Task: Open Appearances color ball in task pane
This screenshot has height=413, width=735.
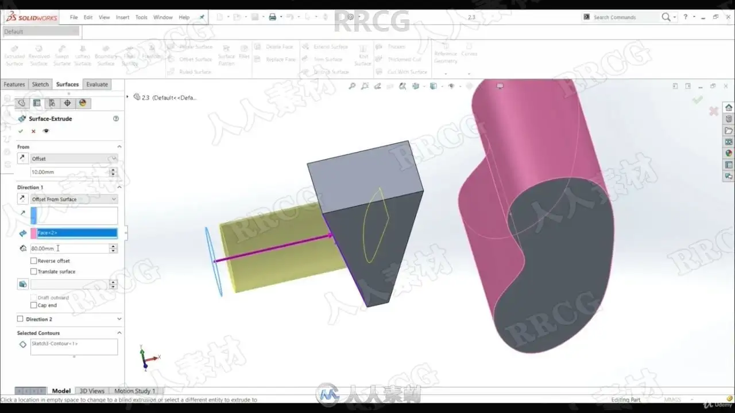Action: coord(729,154)
